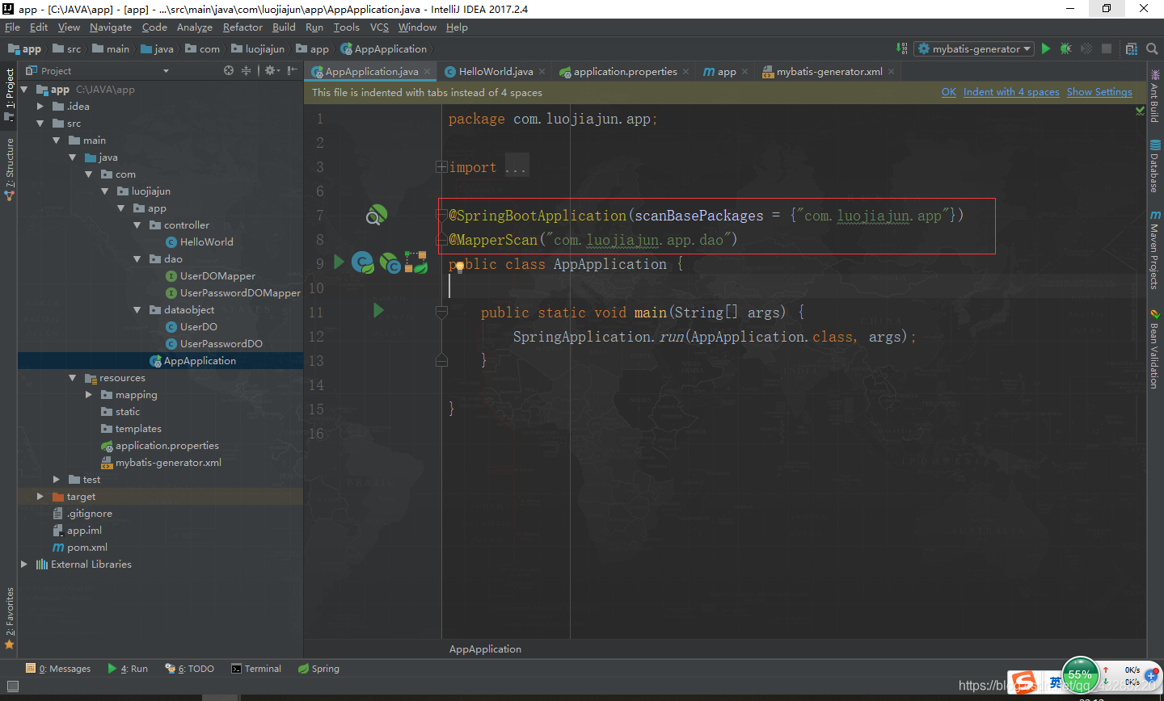Screen dimensions: 1164x701
Task: Click the Make Project build icon
Action: (902, 48)
